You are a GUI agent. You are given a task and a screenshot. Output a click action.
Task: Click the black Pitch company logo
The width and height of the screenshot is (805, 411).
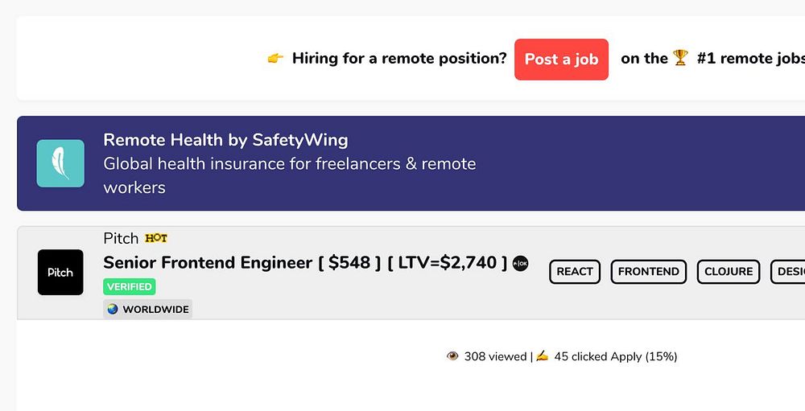pos(60,272)
